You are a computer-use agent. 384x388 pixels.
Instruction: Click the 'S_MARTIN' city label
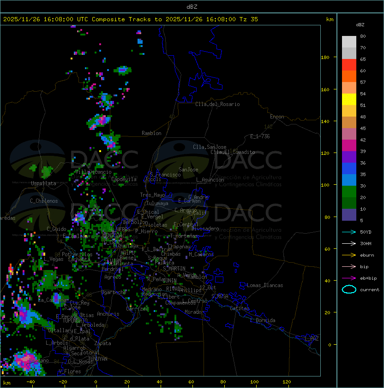pyautogui.click(x=174, y=269)
